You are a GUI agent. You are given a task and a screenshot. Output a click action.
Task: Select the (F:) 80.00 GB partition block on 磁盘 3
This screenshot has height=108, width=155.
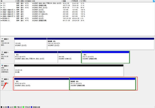pos(42,84)
